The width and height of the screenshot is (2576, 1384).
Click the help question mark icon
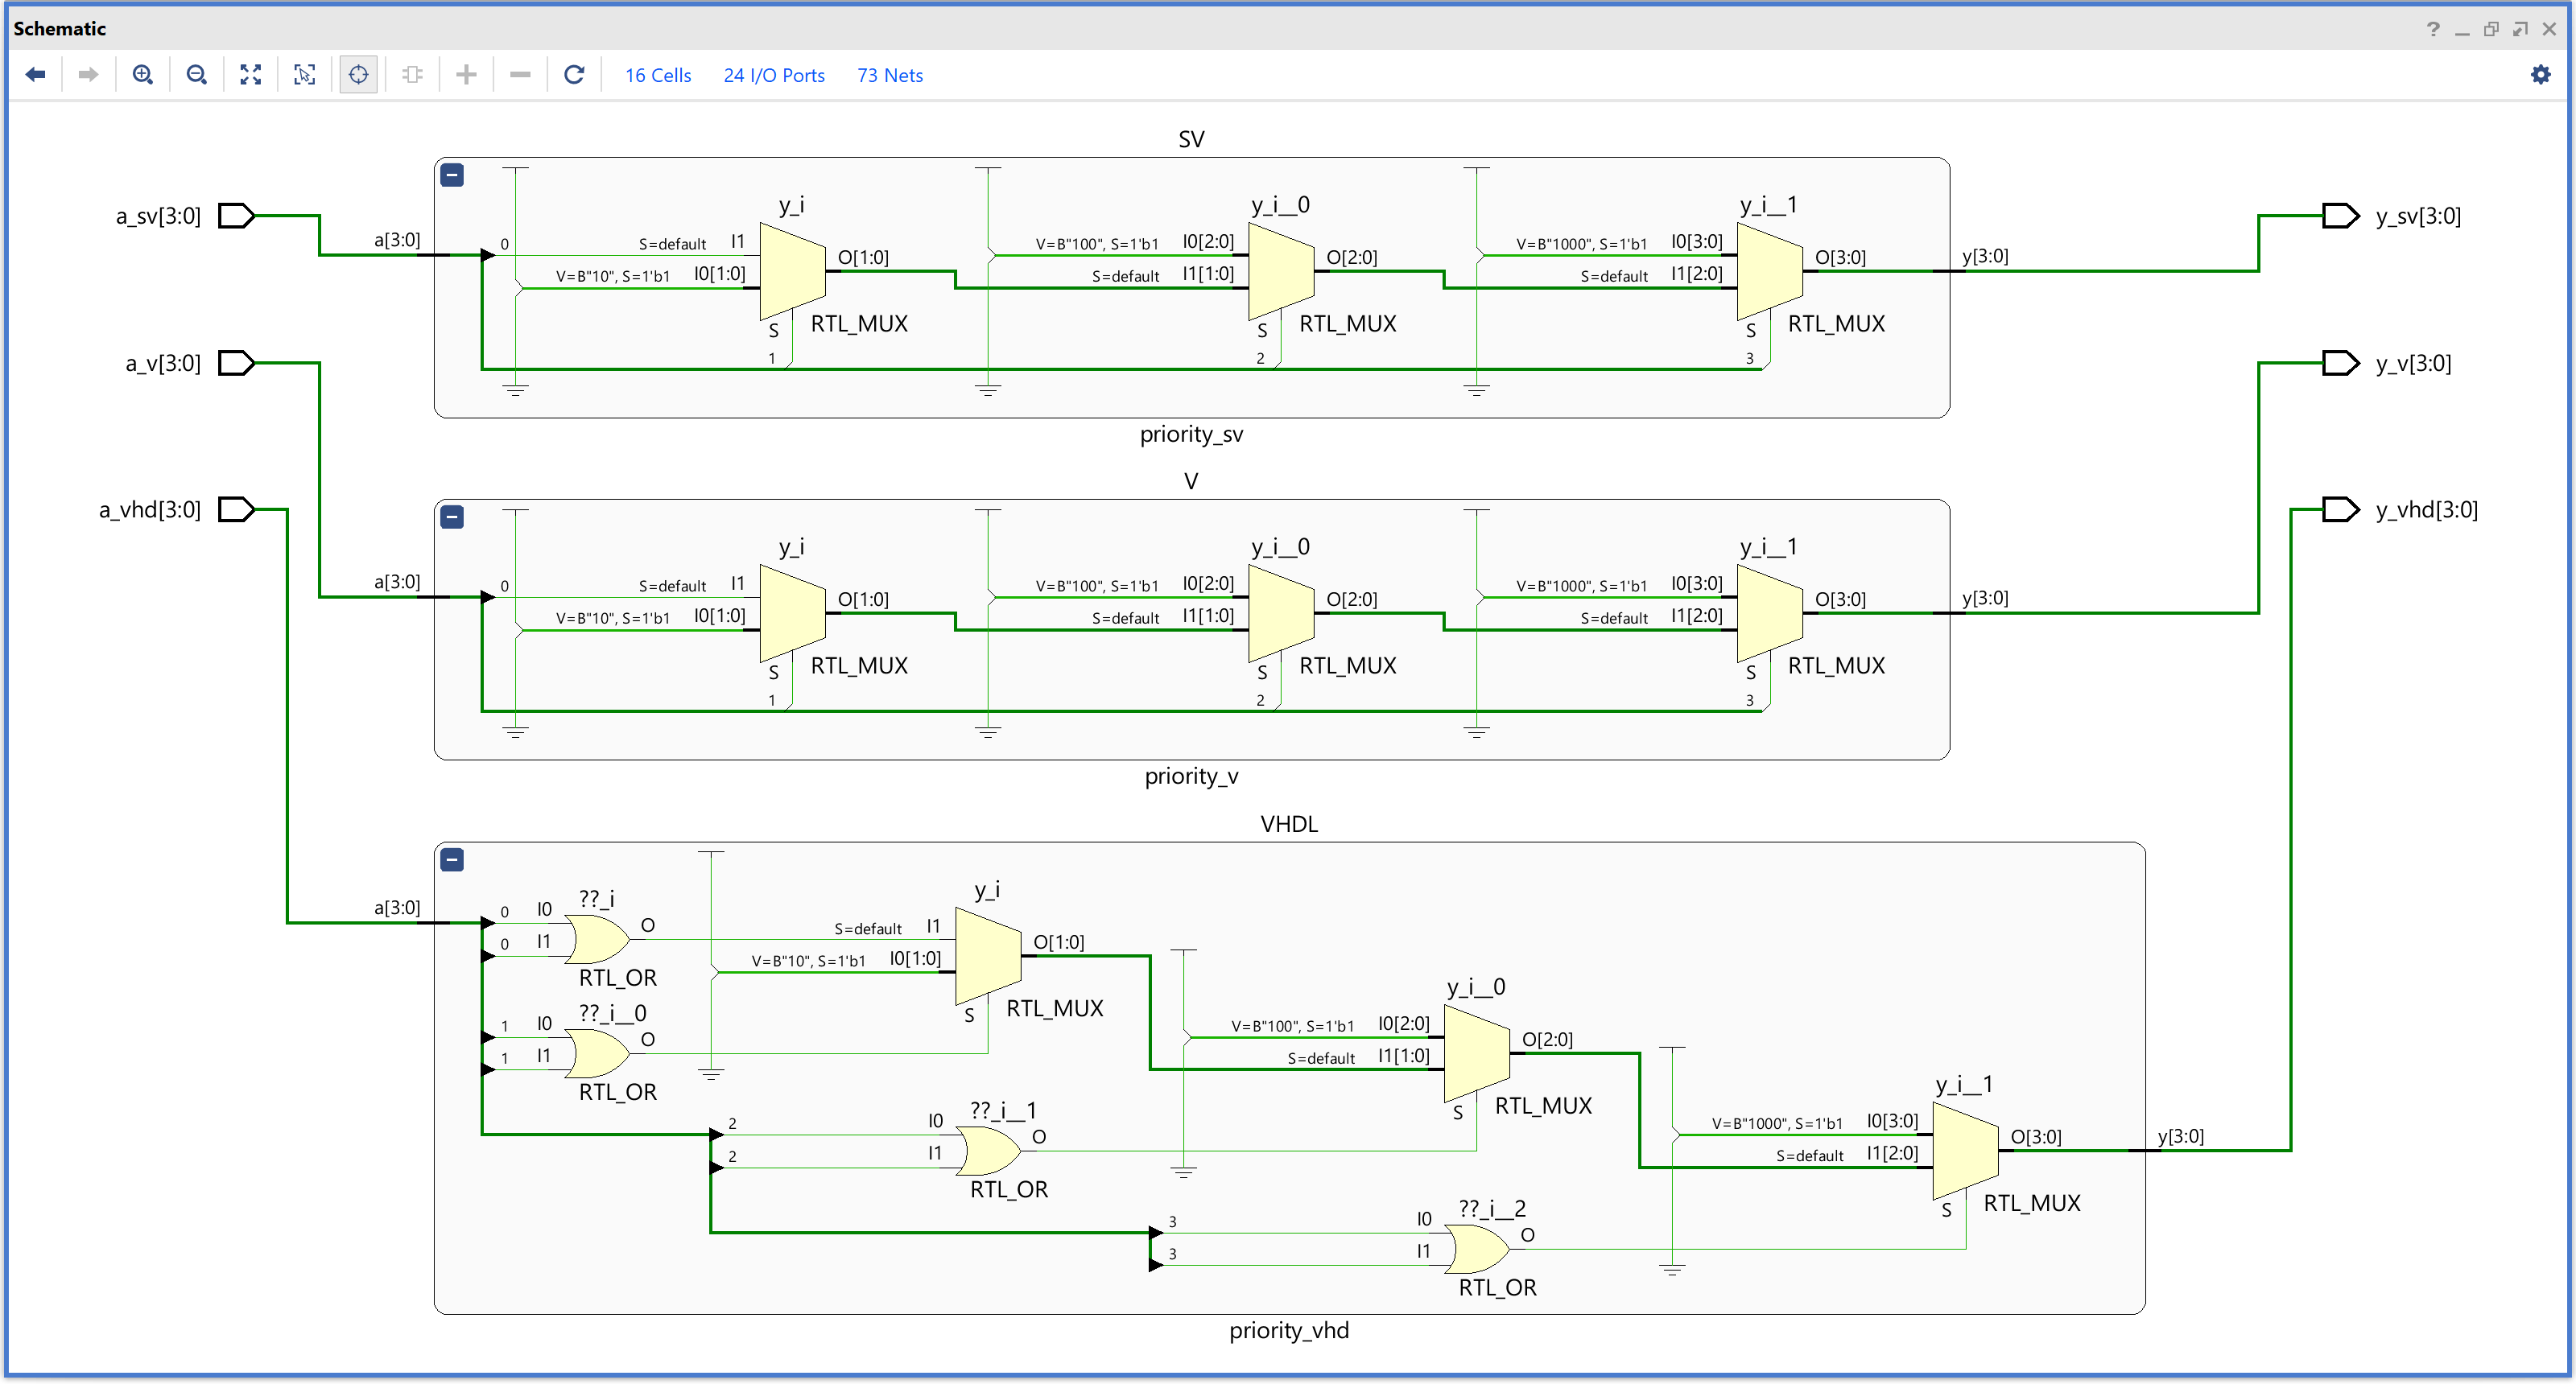coord(2433,29)
